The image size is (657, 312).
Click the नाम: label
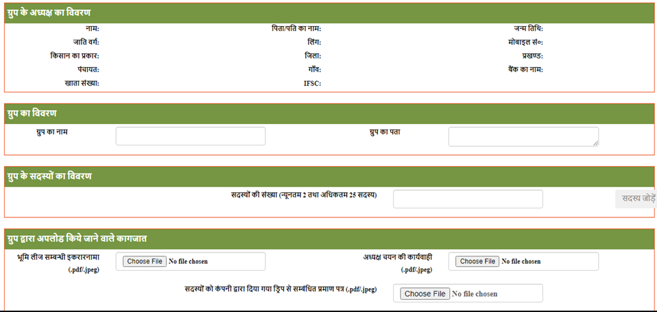(x=92, y=29)
